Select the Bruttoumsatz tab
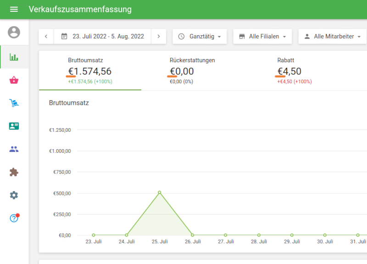This screenshot has width=367, height=264. tap(90, 71)
